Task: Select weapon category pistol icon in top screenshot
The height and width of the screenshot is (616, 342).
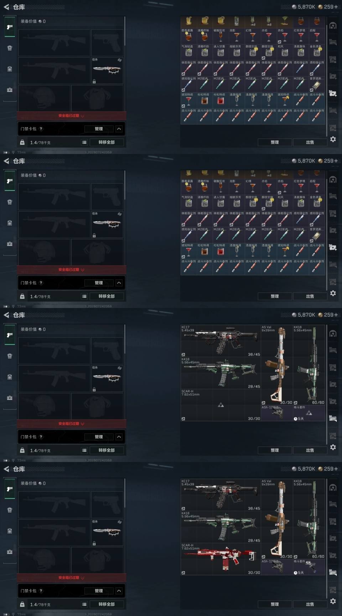Action: [x=10, y=27]
